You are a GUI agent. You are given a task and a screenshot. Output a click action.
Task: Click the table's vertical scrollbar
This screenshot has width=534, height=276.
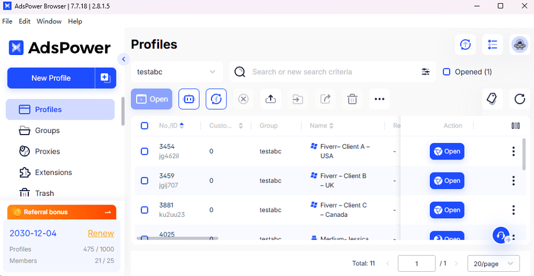point(524,154)
